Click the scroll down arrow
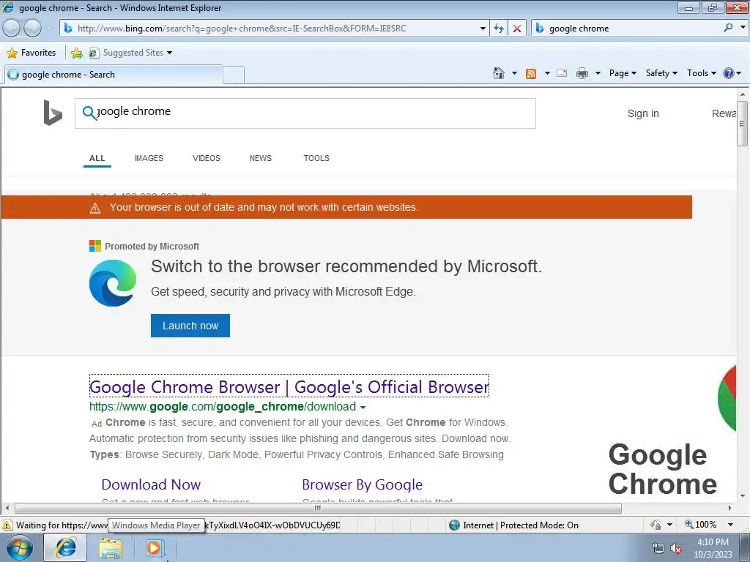750x562 pixels. (x=743, y=496)
